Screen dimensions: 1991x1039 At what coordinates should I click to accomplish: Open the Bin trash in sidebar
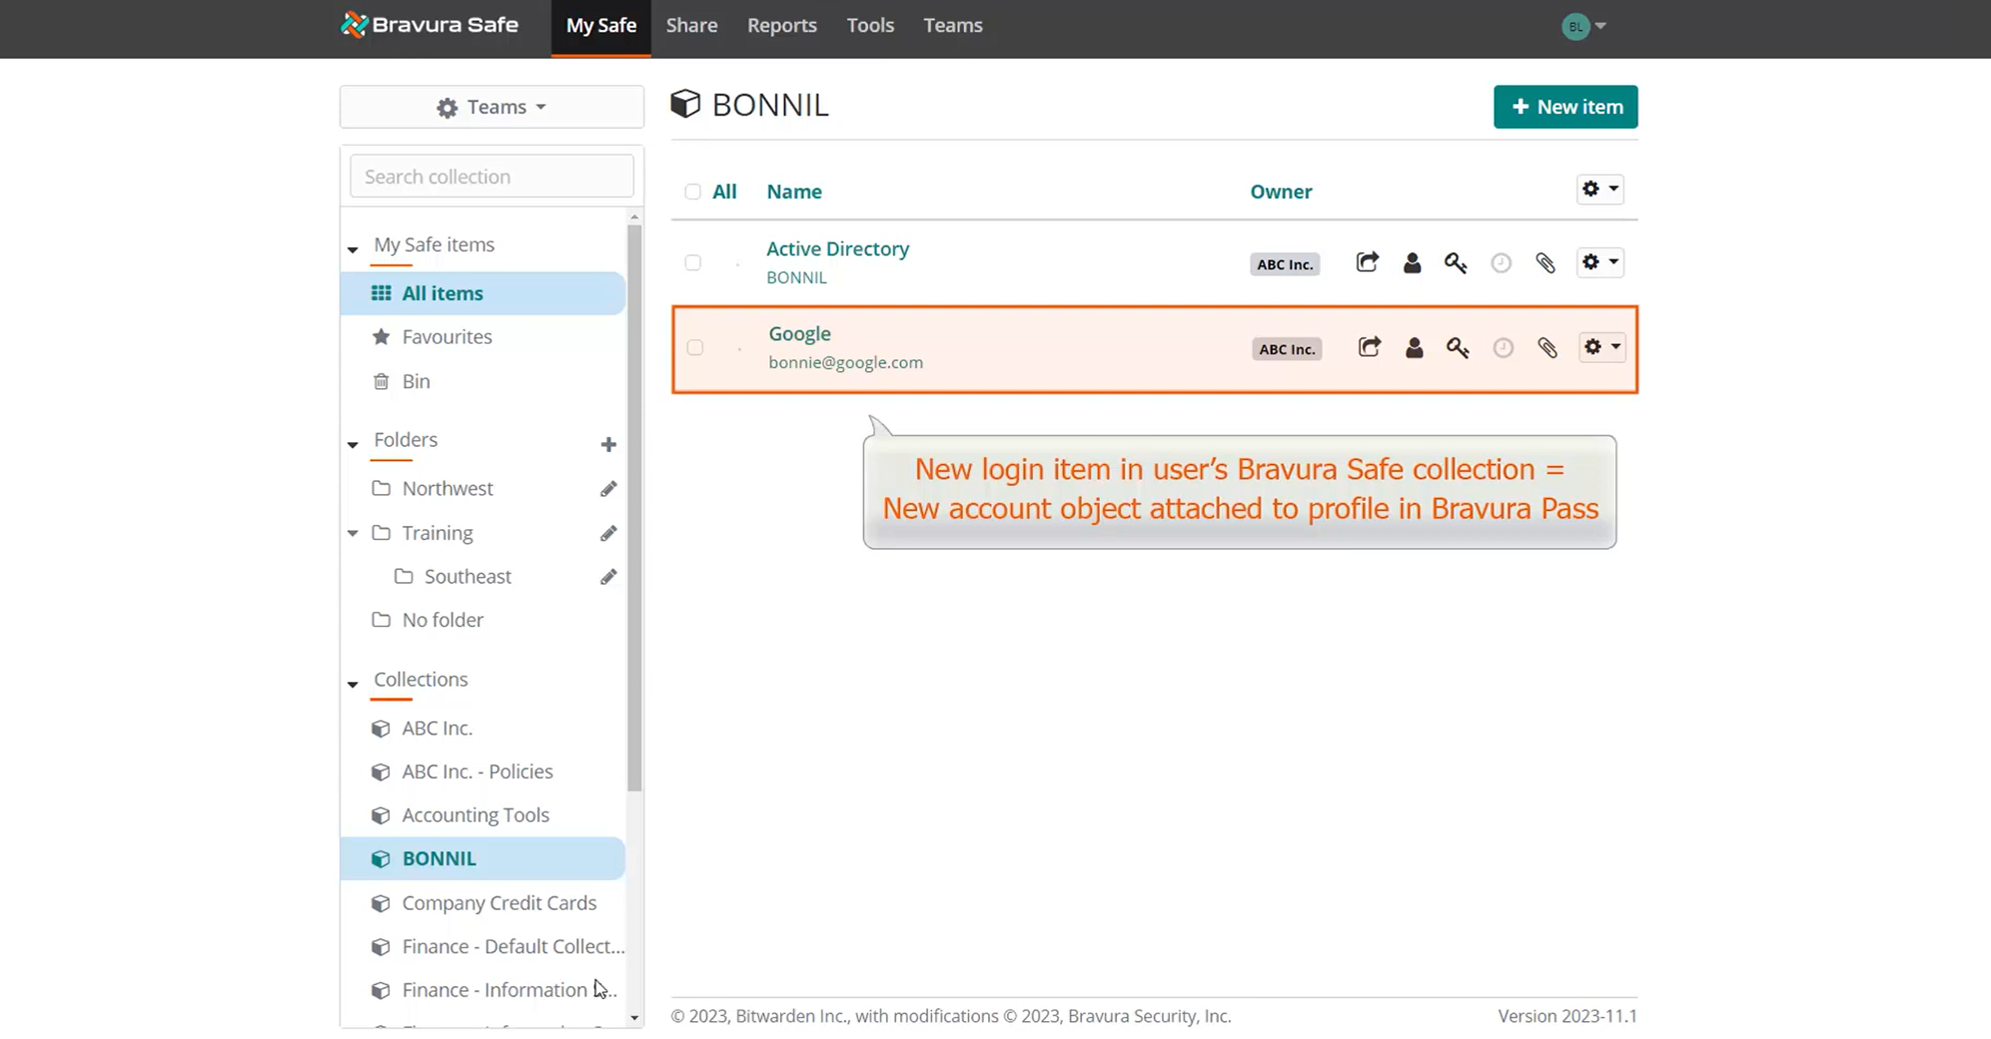click(415, 381)
